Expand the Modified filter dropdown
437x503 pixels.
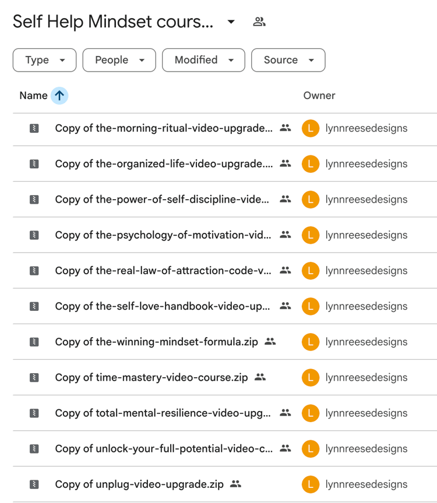203,60
